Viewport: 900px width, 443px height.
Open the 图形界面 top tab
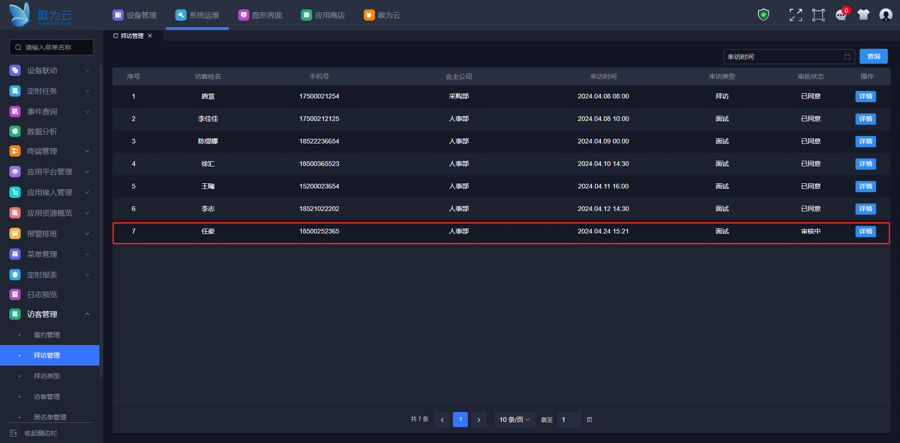260,15
